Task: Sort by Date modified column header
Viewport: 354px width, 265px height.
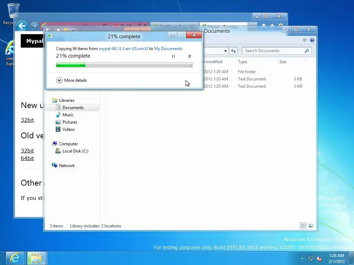Action: click(213, 62)
